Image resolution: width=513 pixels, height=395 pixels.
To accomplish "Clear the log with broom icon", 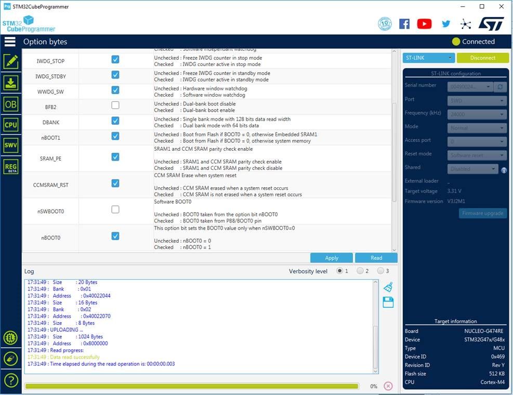I will 388,287.
